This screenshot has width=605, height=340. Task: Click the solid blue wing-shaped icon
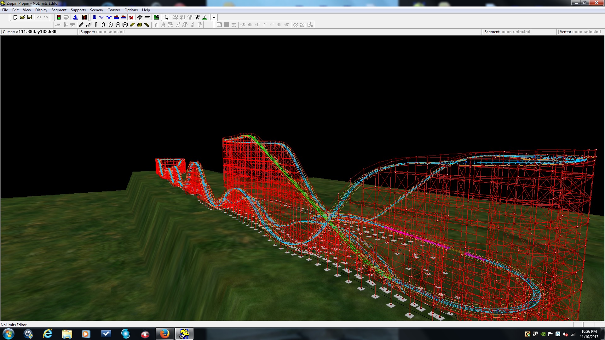[x=109, y=17]
